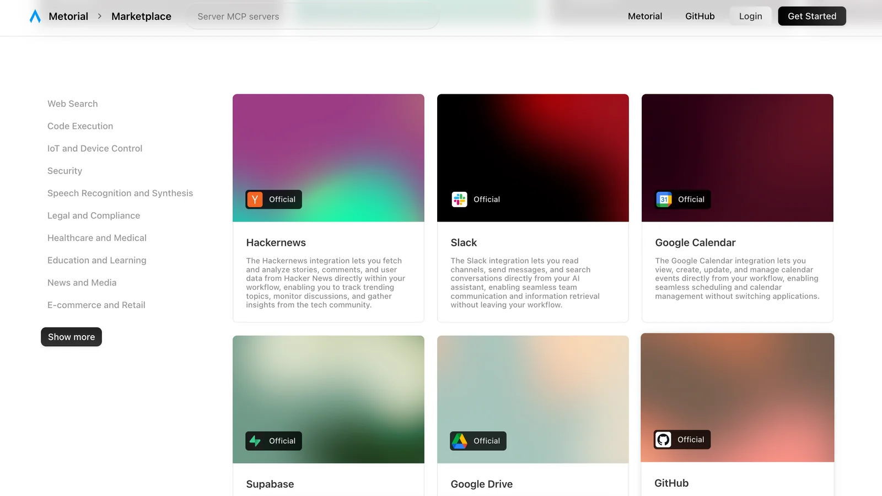Image resolution: width=882 pixels, height=496 pixels.
Task: Click the Google Calendar icon badge
Action: (x=664, y=200)
